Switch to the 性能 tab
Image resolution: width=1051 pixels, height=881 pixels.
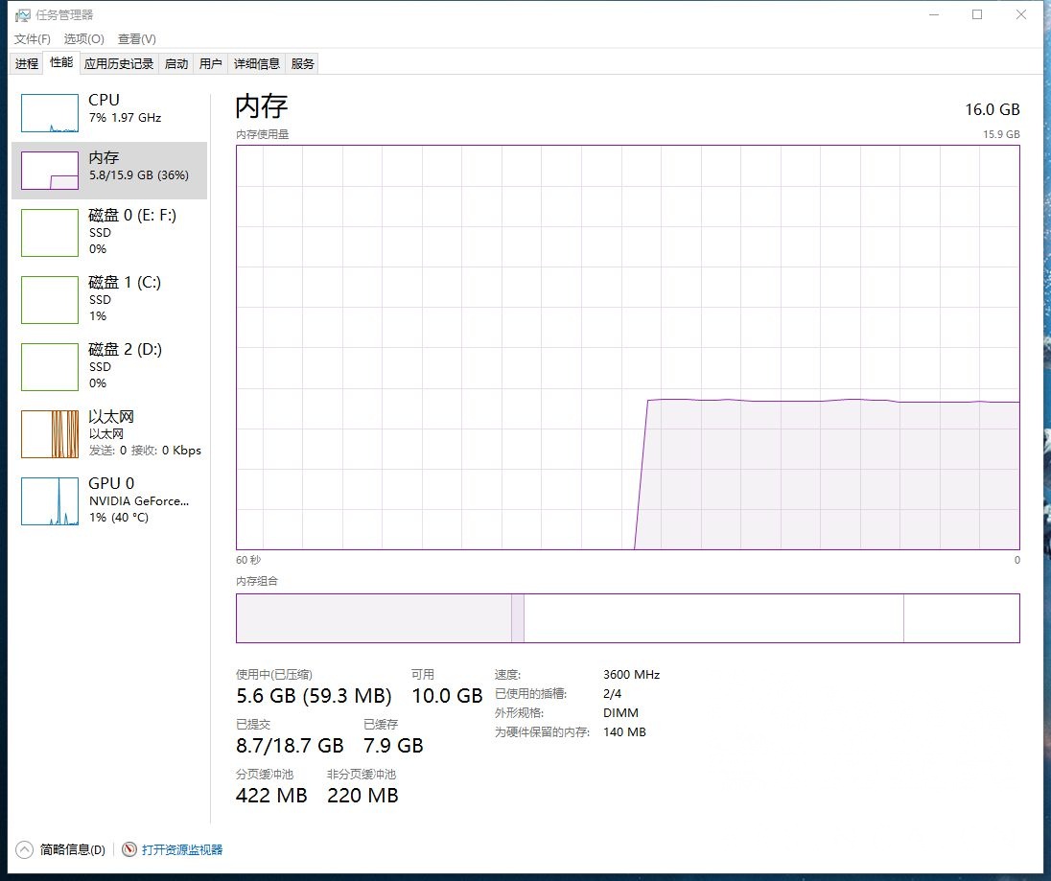(61, 62)
